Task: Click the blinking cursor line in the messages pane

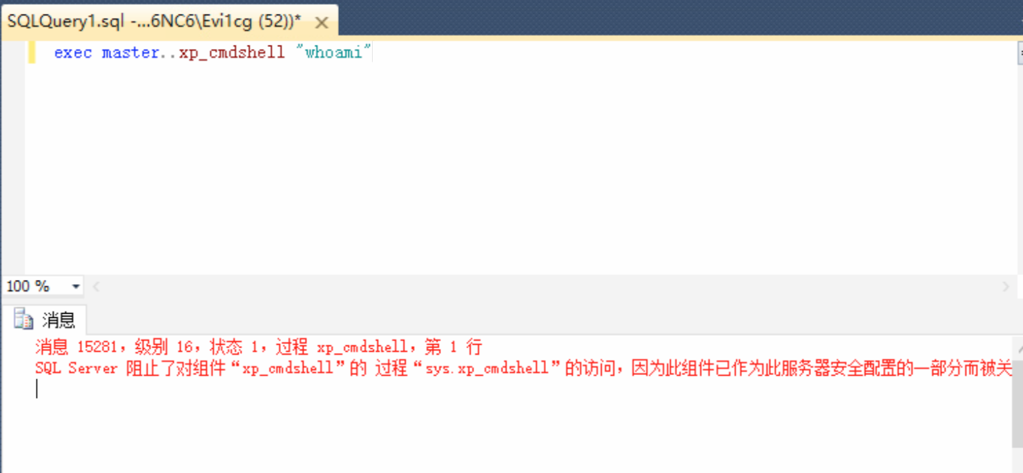Action: 38,388
